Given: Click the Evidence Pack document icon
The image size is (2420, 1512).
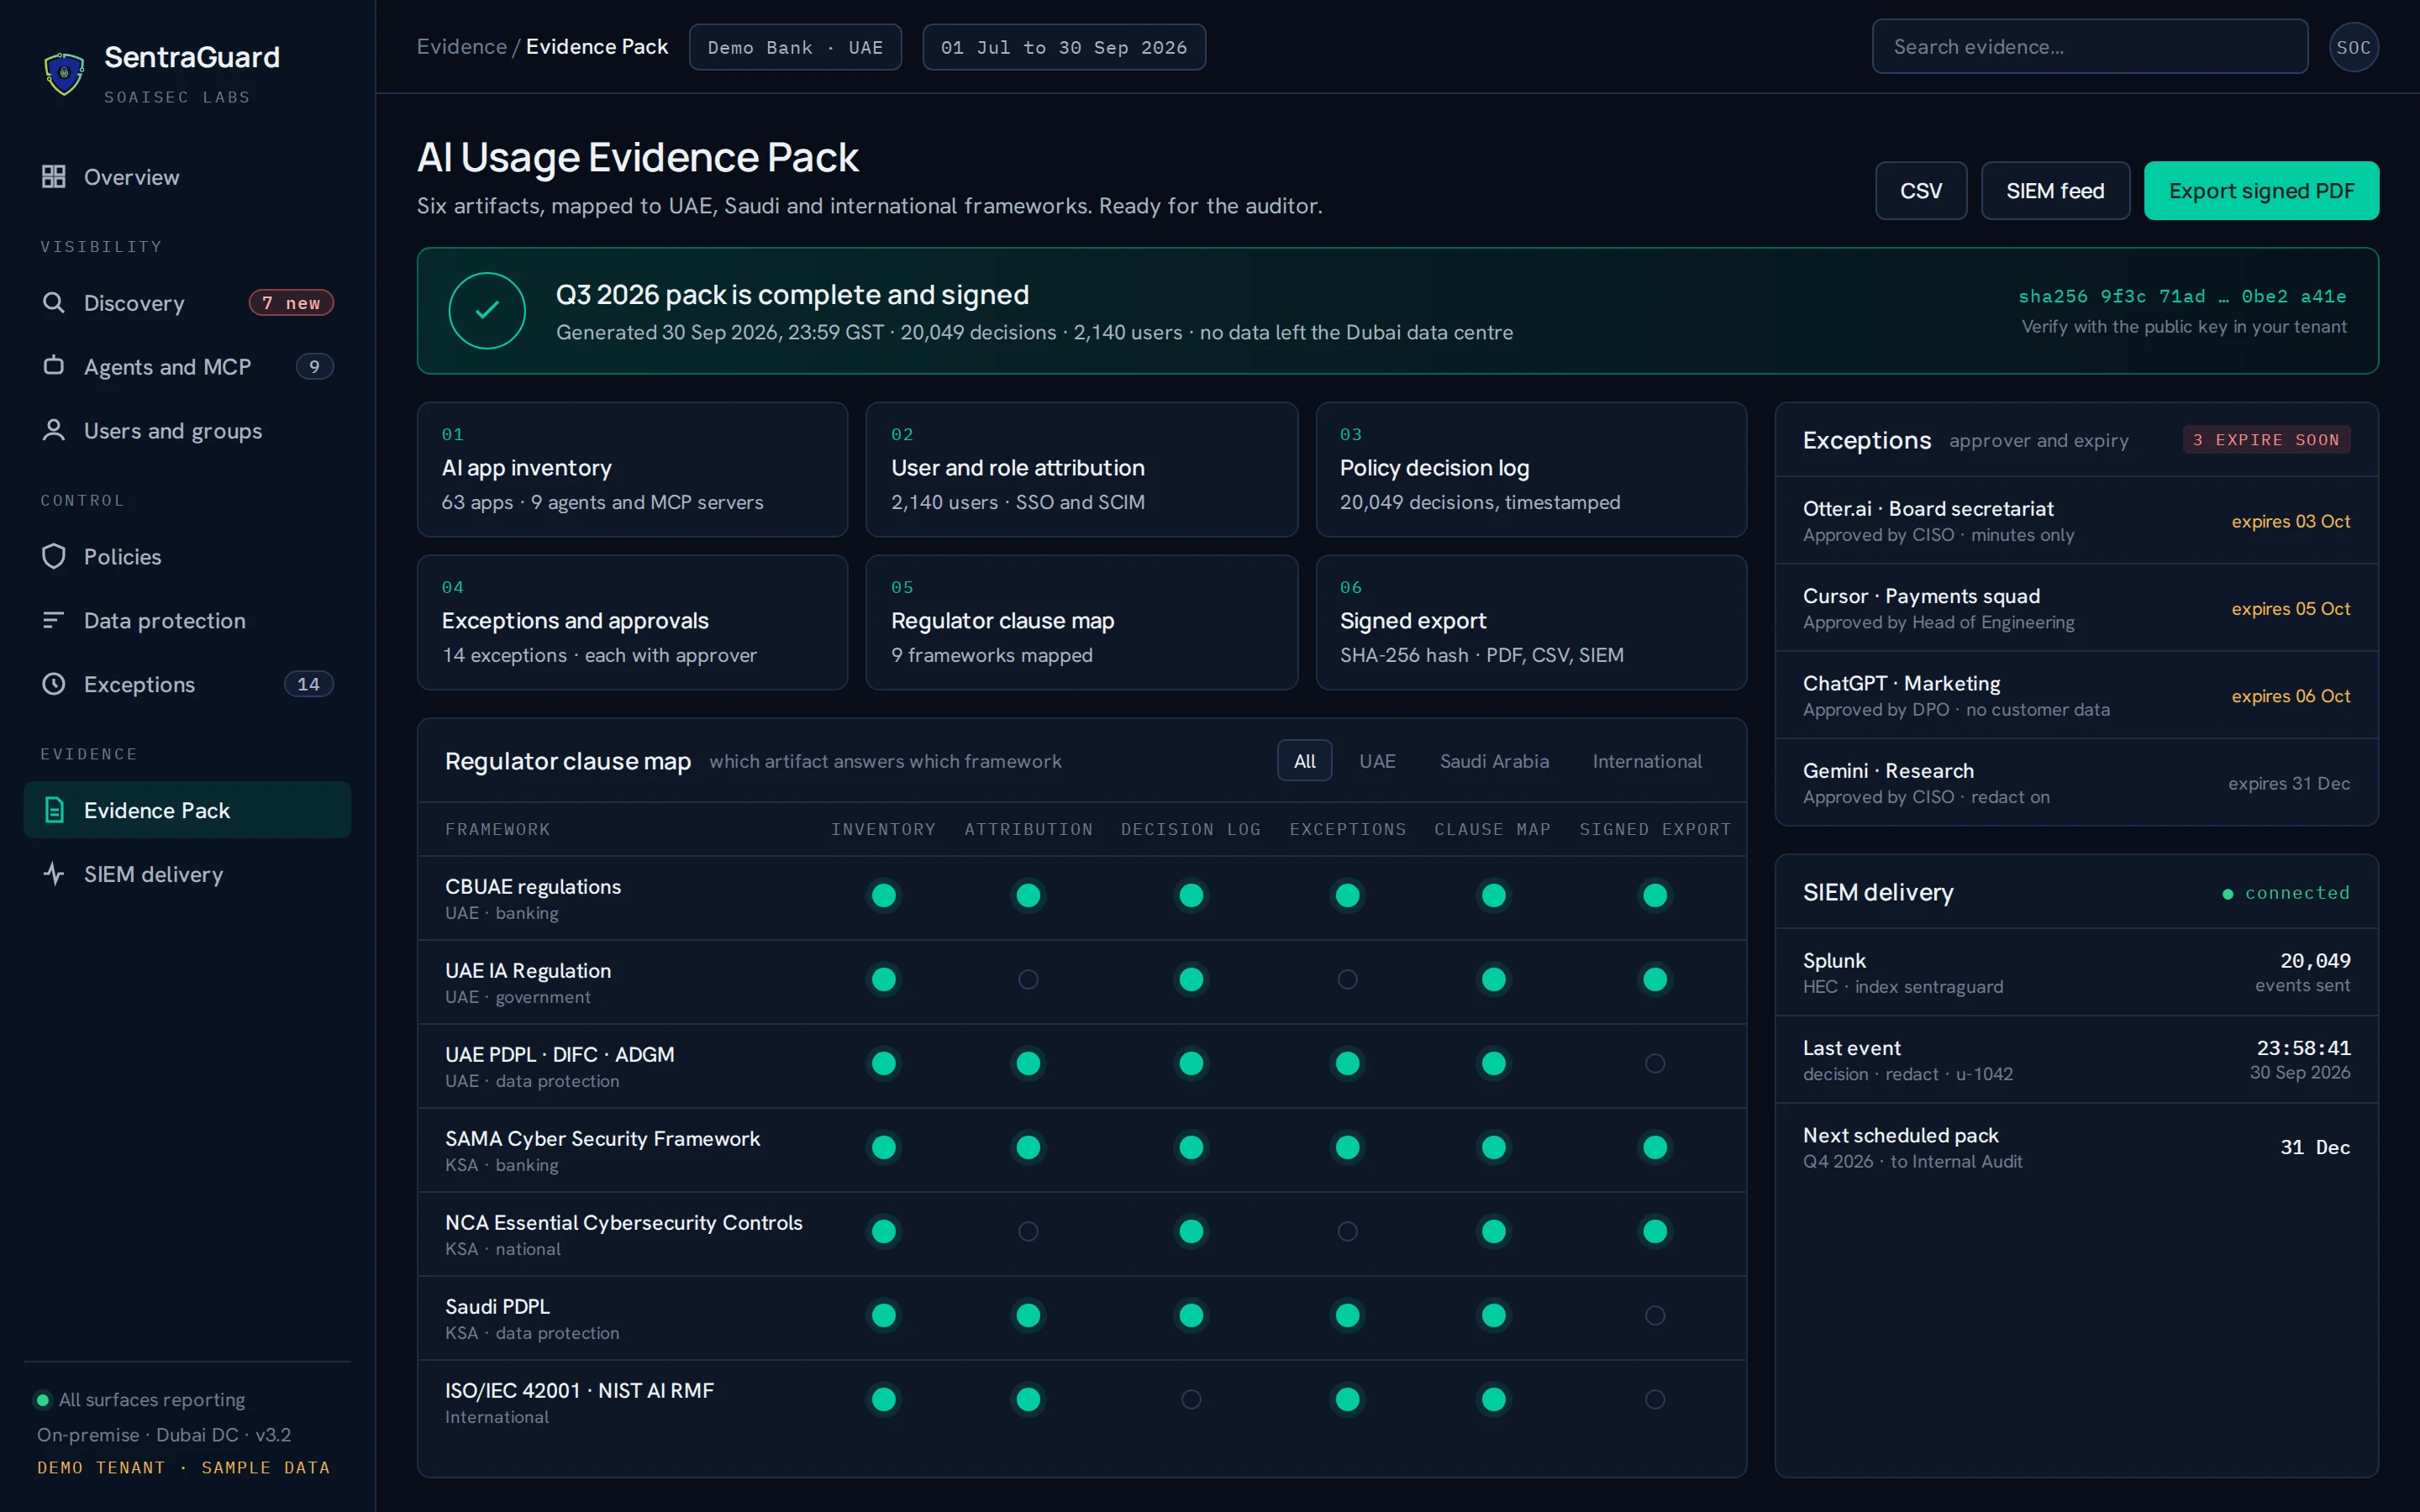Looking at the screenshot, I should (54, 810).
